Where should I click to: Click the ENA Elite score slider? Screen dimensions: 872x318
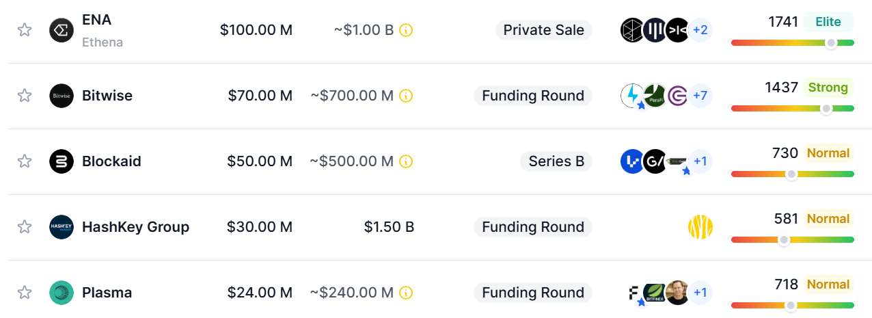click(x=793, y=43)
